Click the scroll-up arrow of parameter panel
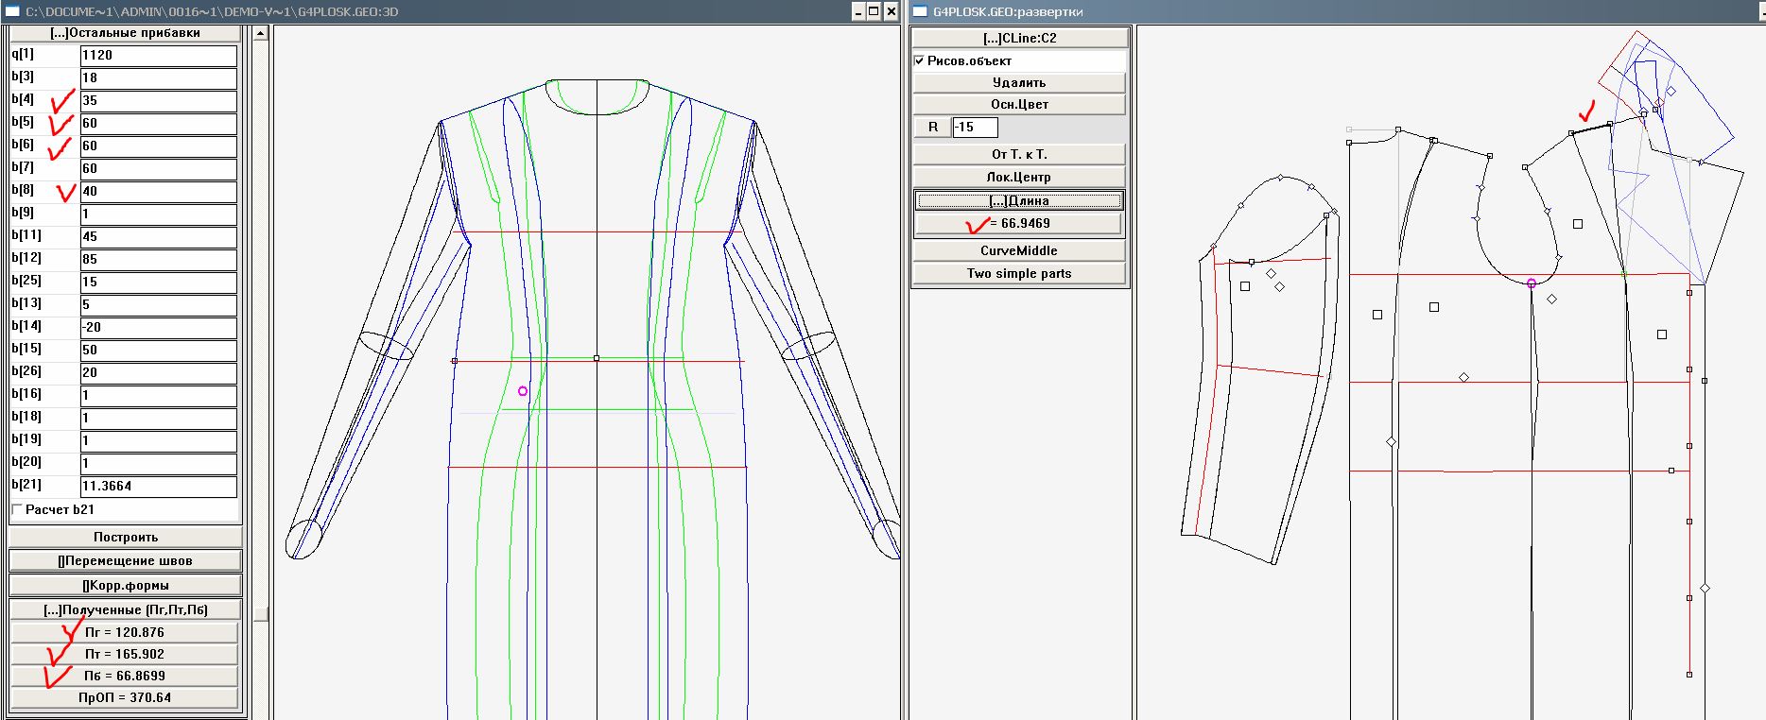Screen dimensions: 1766x720 point(260,33)
